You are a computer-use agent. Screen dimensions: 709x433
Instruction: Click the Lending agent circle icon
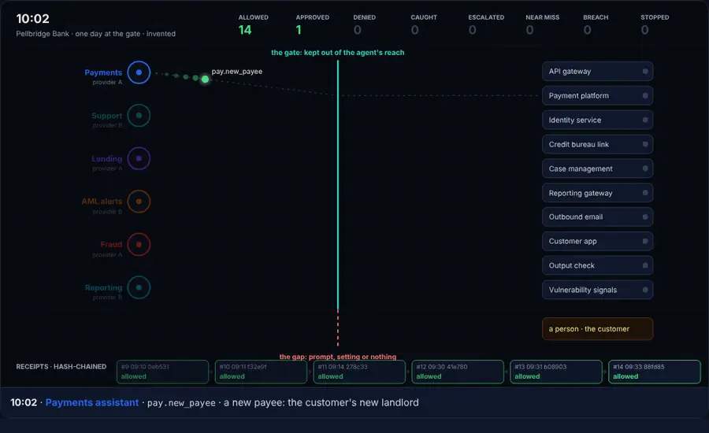(139, 159)
